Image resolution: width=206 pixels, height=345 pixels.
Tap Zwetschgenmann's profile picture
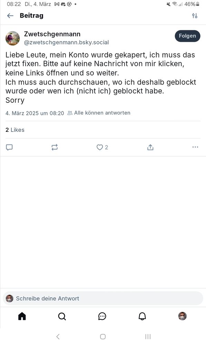[x=13, y=38]
